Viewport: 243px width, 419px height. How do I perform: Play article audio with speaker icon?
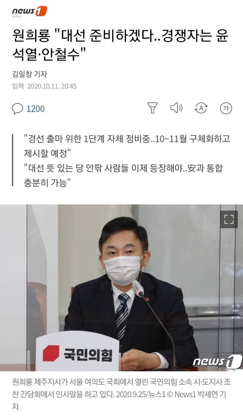pyautogui.click(x=176, y=108)
